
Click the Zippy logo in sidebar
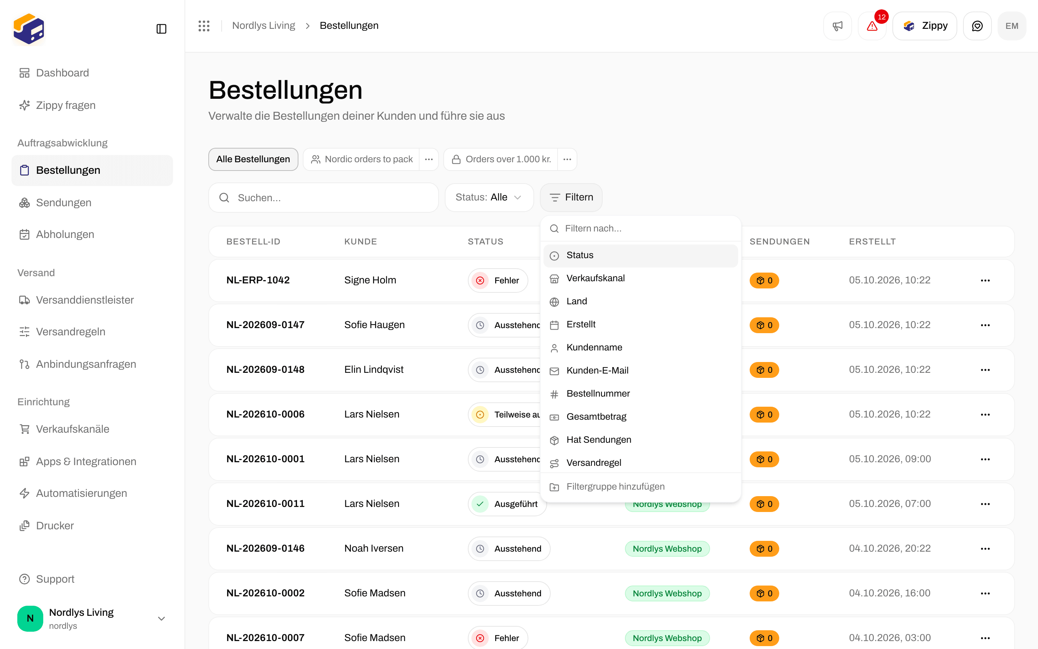pyautogui.click(x=29, y=29)
